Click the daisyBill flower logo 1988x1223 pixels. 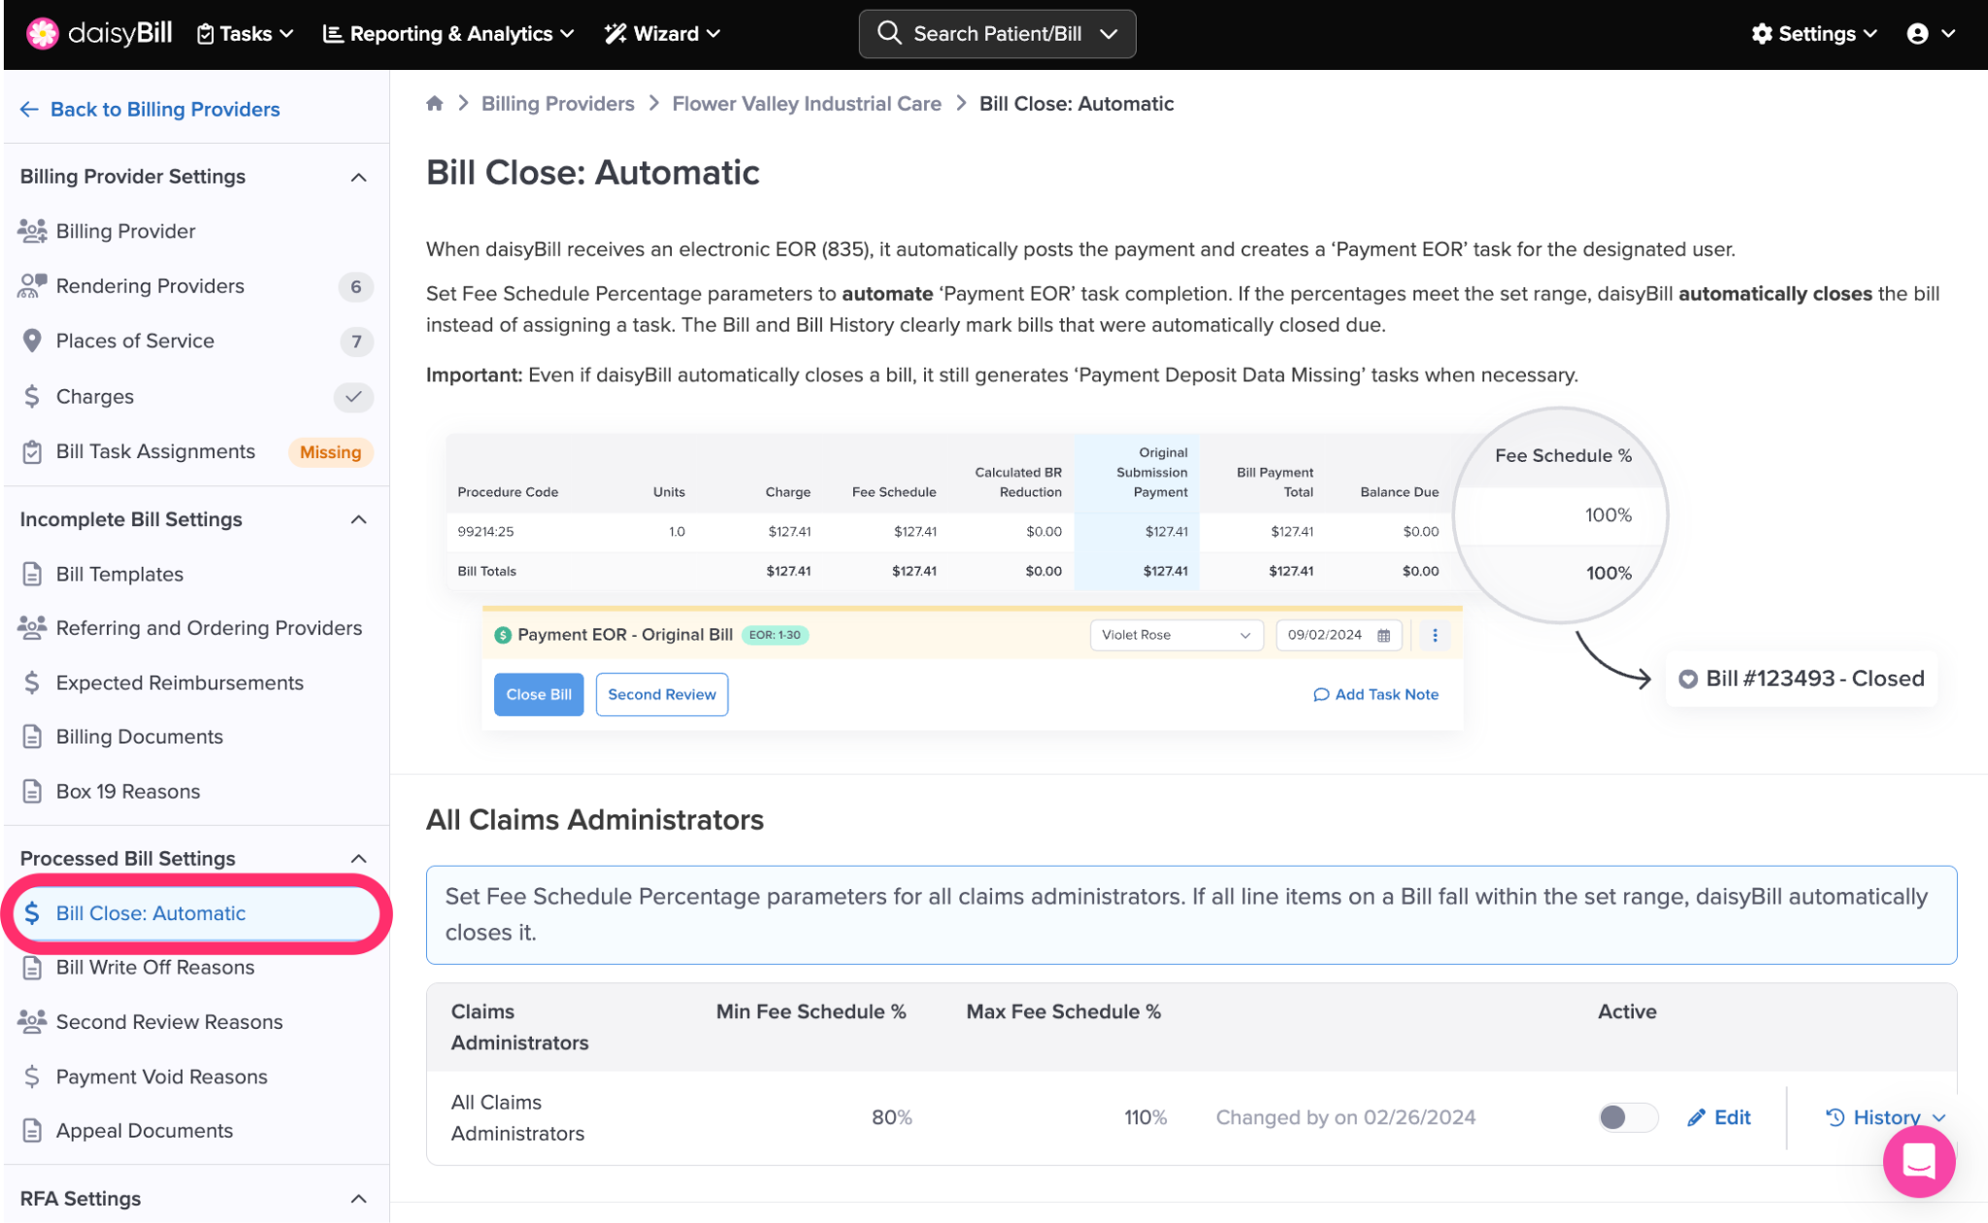pyautogui.click(x=42, y=33)
